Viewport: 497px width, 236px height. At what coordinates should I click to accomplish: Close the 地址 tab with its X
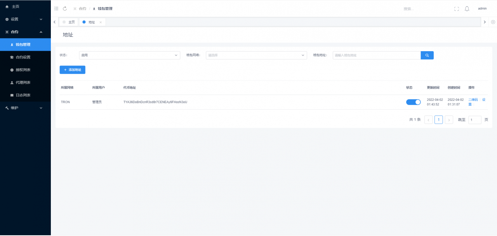pos(101,22)
